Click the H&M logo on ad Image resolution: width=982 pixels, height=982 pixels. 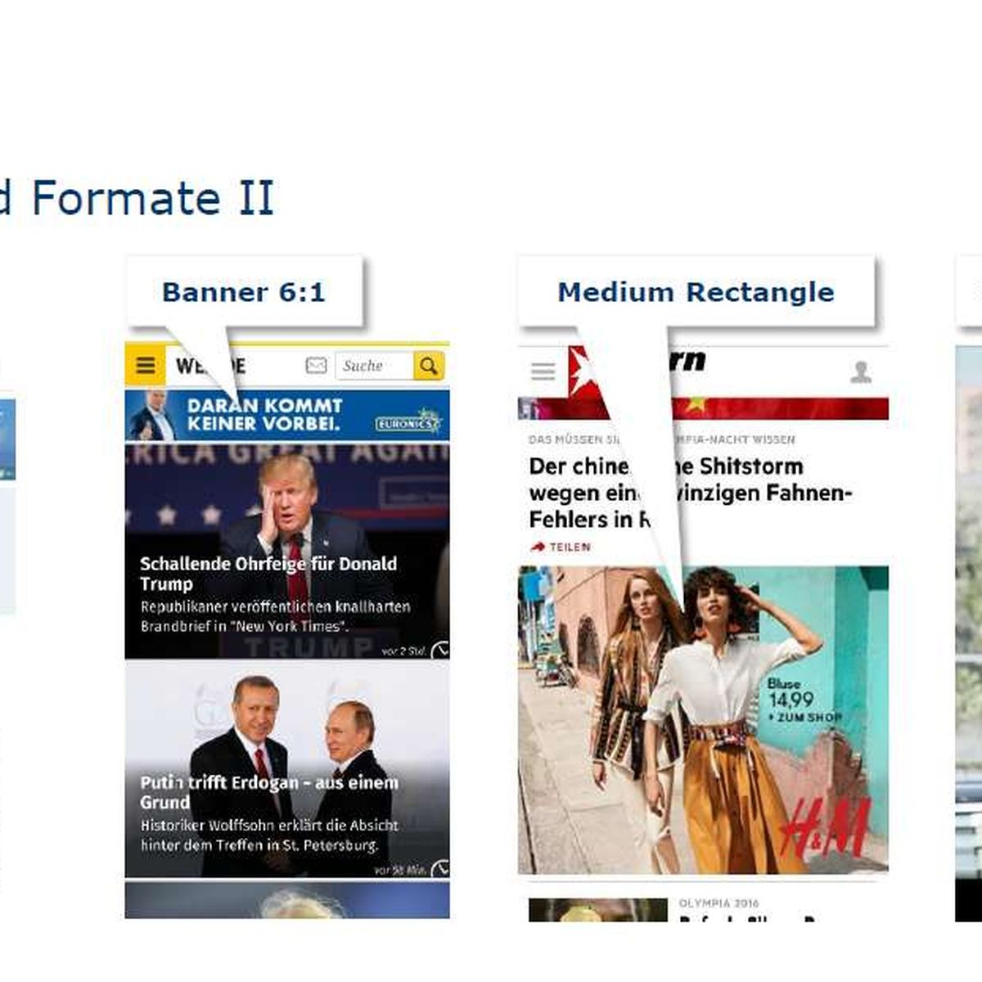pyautogui.click(x=825, y=828)
